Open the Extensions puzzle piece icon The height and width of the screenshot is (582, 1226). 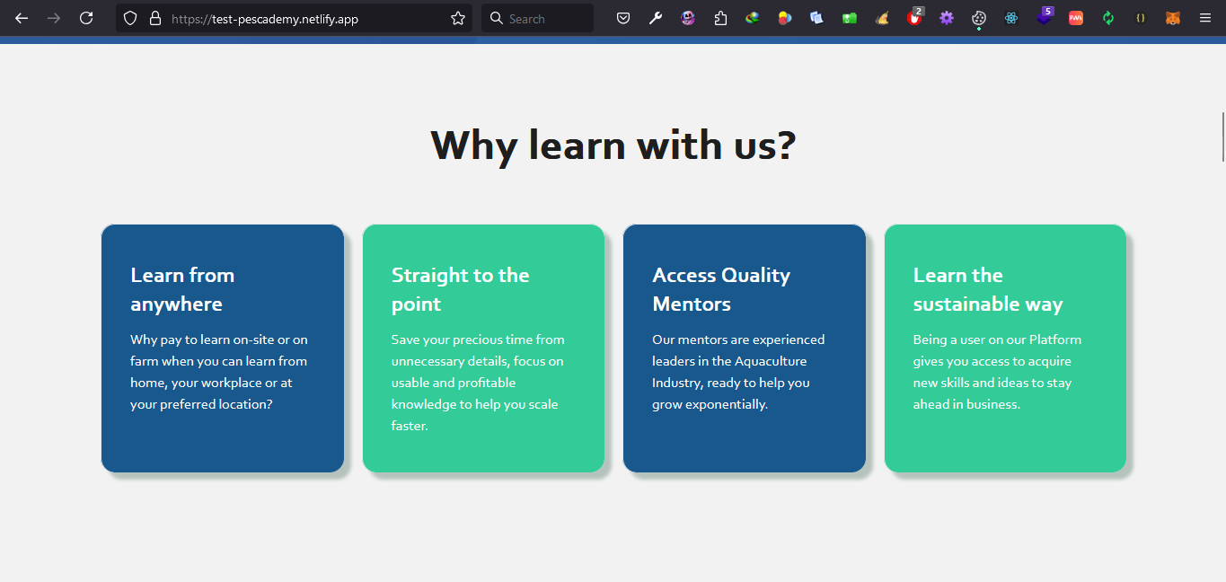tap(720, 18)
